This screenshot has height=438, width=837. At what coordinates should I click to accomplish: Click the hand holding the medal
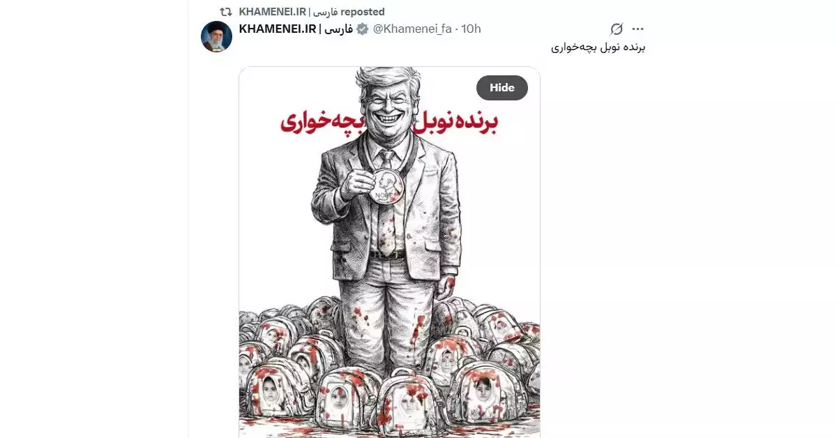click(x=357, y=183)
